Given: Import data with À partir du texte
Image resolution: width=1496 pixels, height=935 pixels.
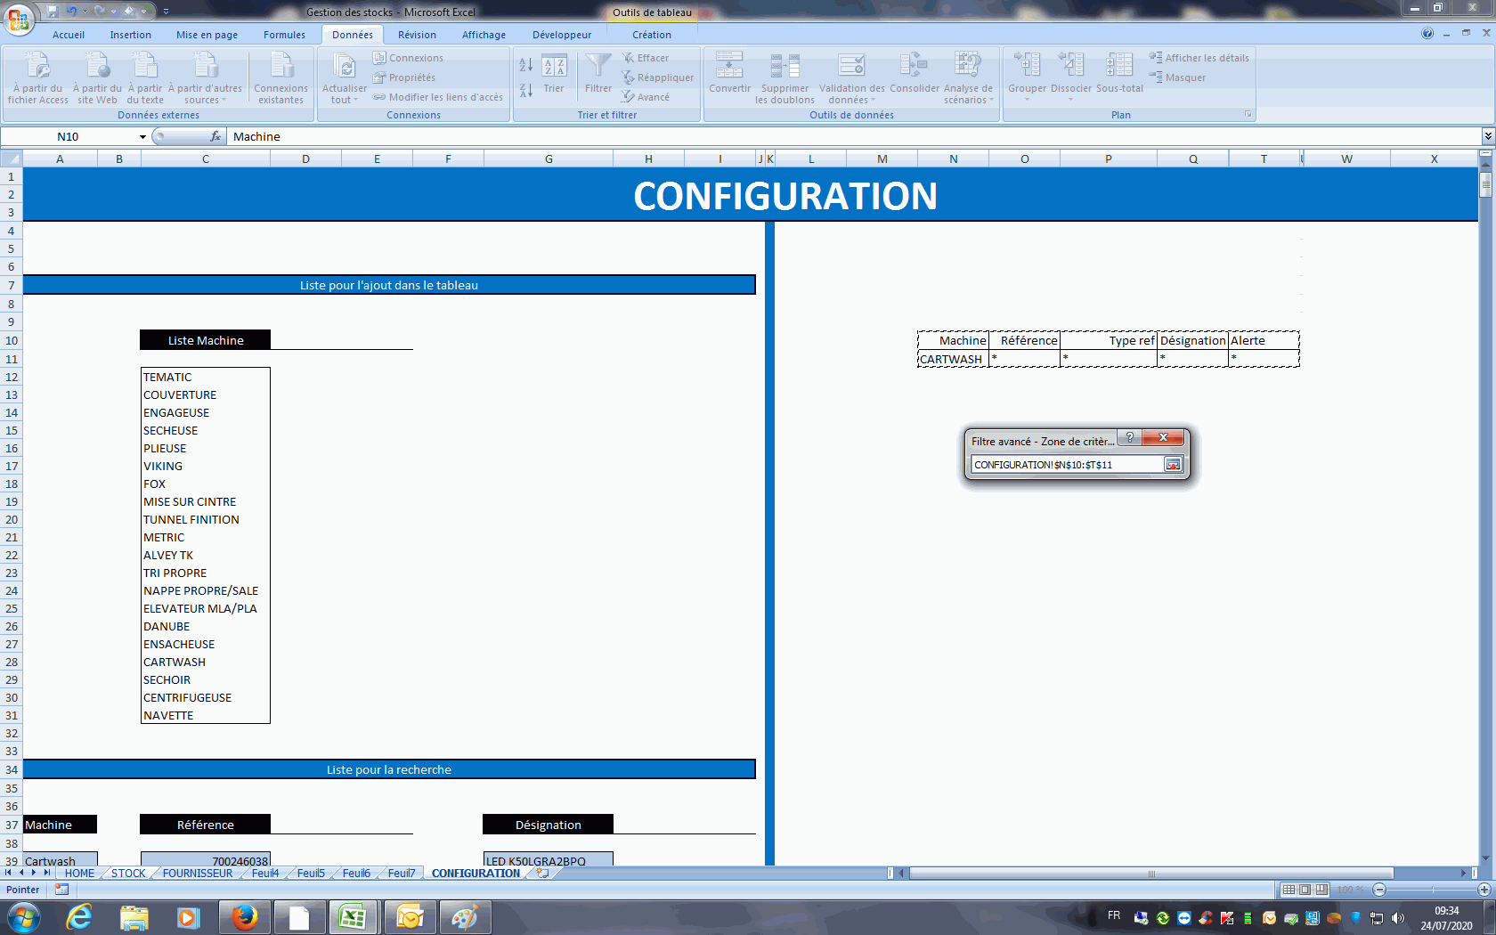Looking at the screenshot, I should tap(145, 78).
